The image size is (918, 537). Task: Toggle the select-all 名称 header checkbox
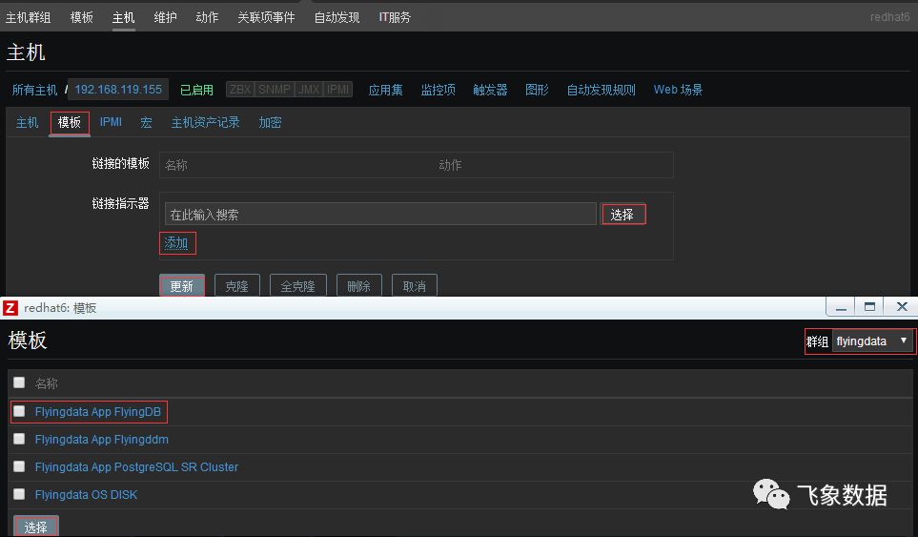(19, 382)
